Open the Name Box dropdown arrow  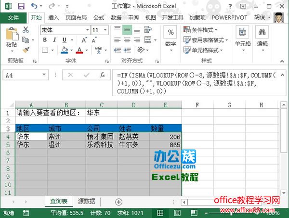pos(44,75)
